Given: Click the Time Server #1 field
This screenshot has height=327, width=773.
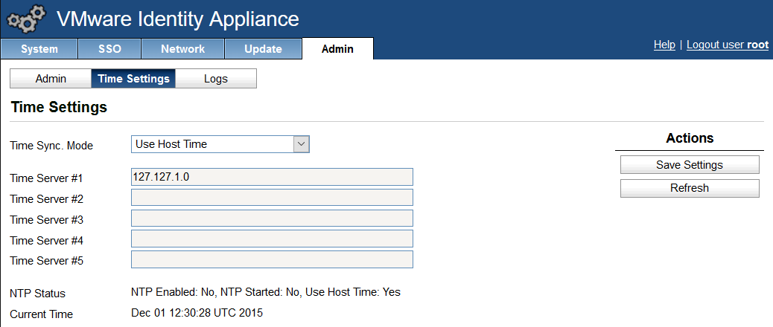Looking at the screenshot, I should click(x=272, y=177).
